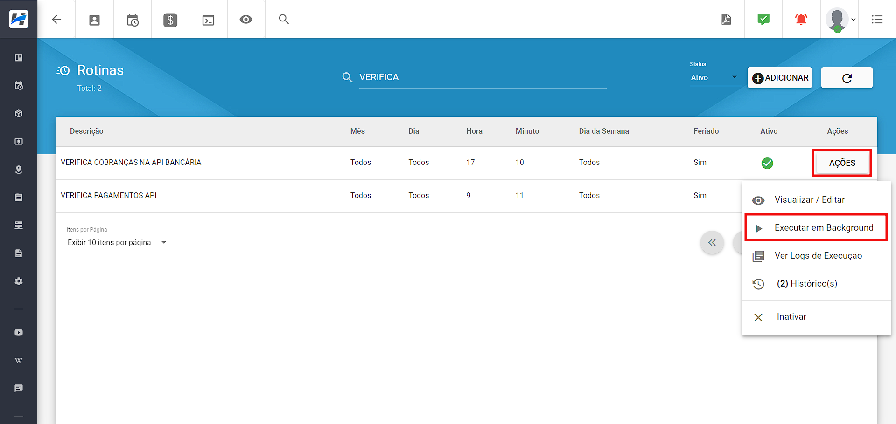The width and height of the screenshot is (896, 424).
Task: Open the video play icon in sidebar
Action: click(19, 333)
